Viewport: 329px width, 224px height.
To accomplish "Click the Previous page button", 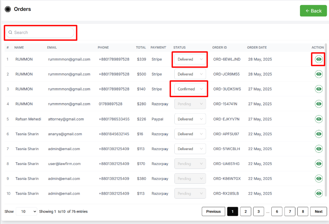I will 213,211.
